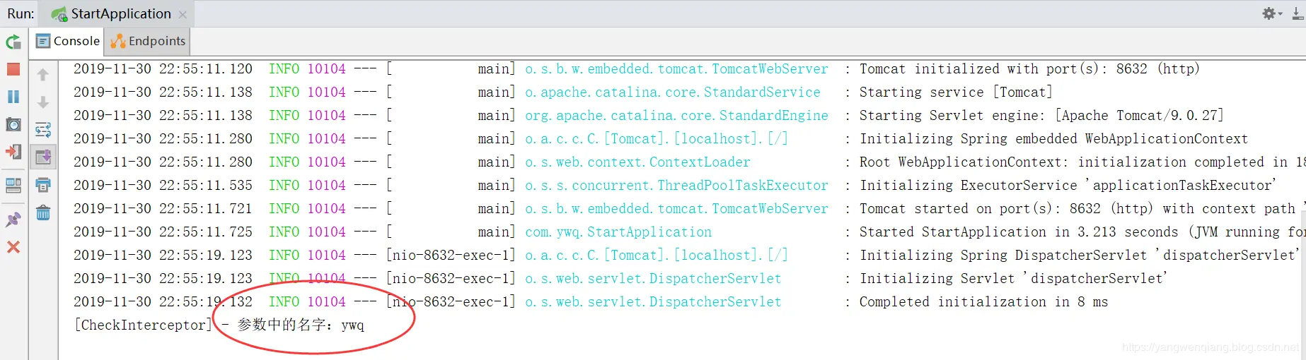Screen dimensions: 1306x360
Task: Pin the tab with the pushpin icon
Action: 13,220
